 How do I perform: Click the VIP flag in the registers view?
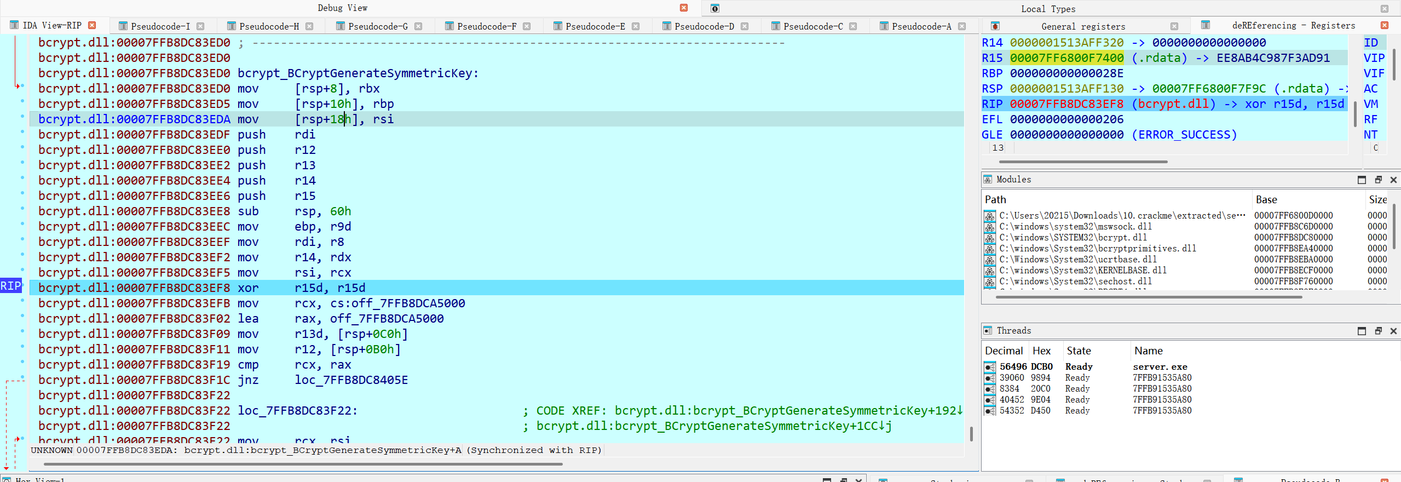coord(1374,58)
